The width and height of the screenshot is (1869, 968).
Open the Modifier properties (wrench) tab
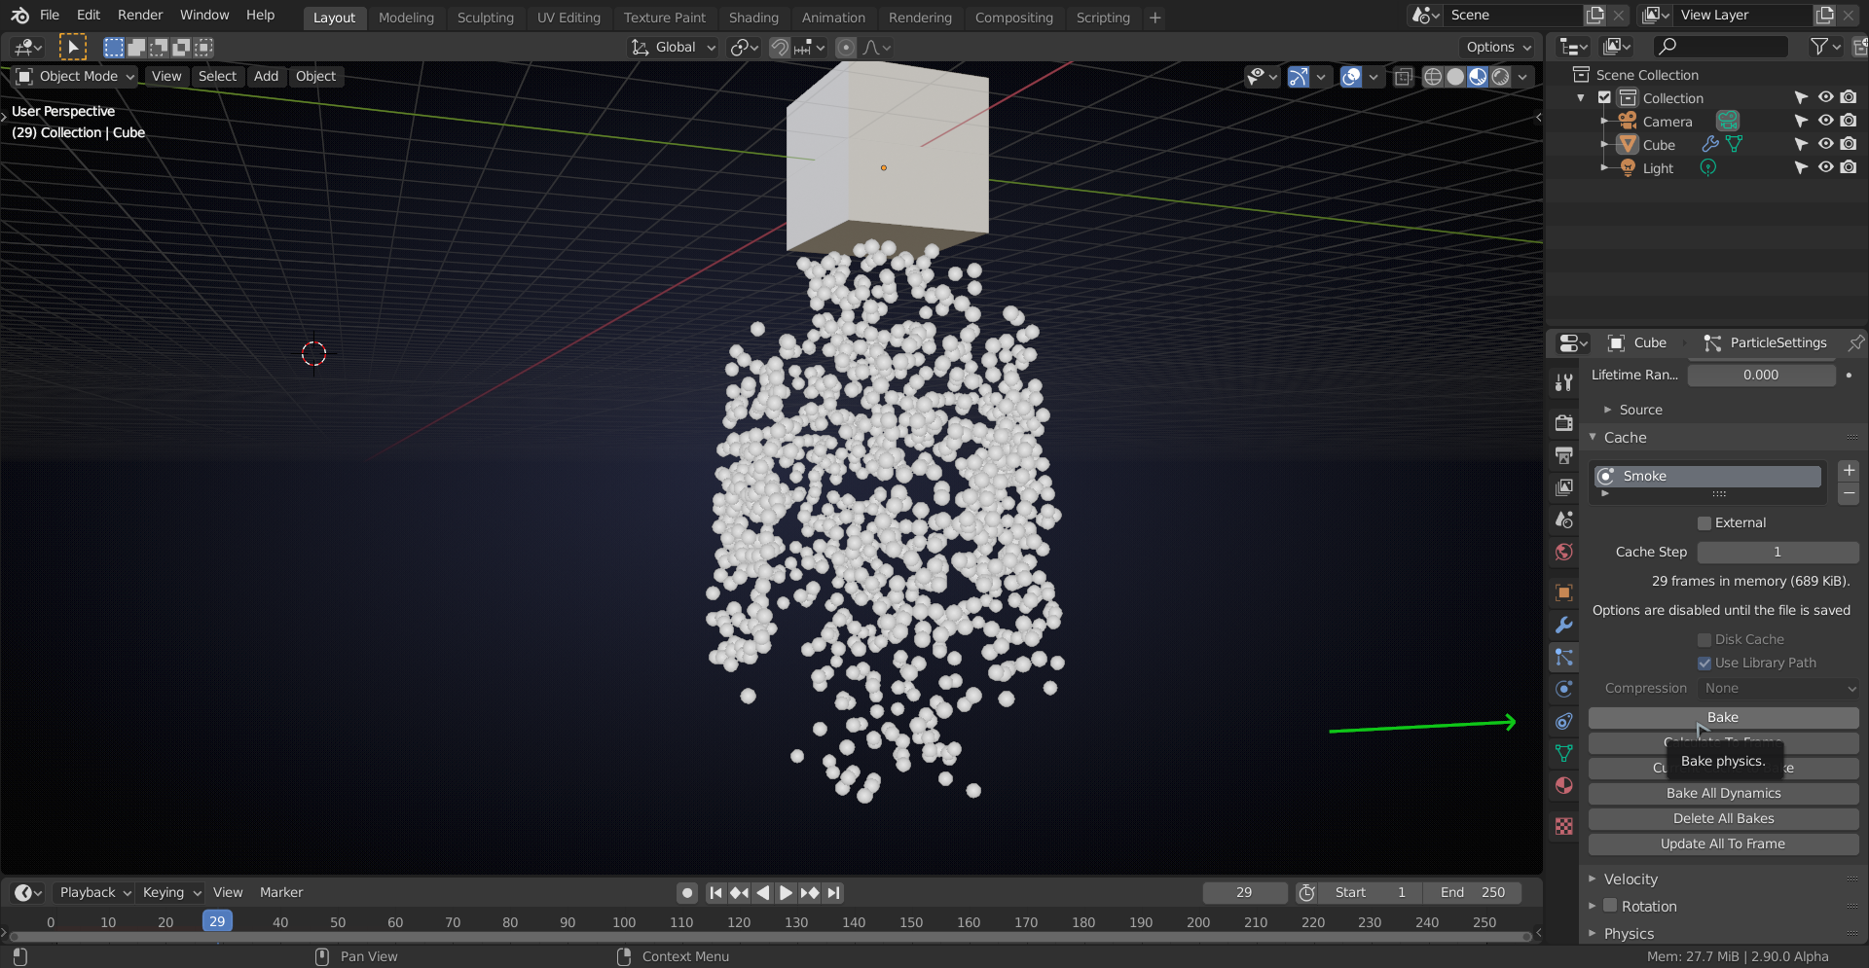(1564, 625)
